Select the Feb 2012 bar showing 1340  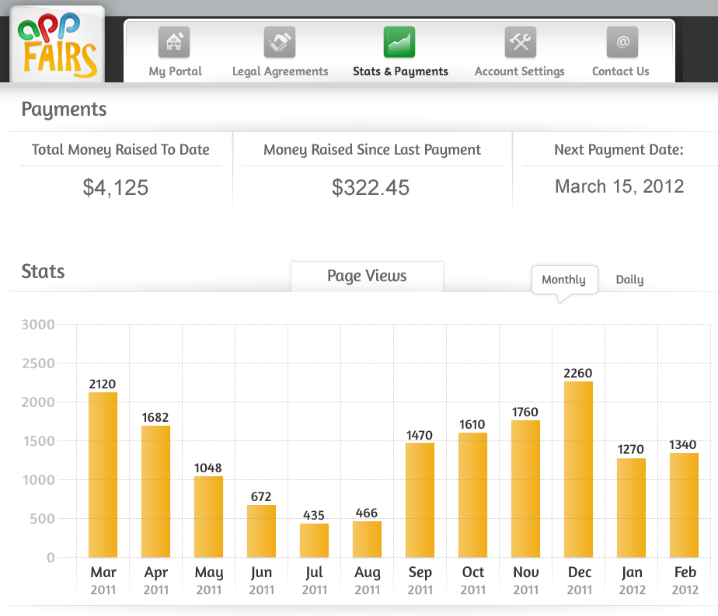(x=684, y=505)
